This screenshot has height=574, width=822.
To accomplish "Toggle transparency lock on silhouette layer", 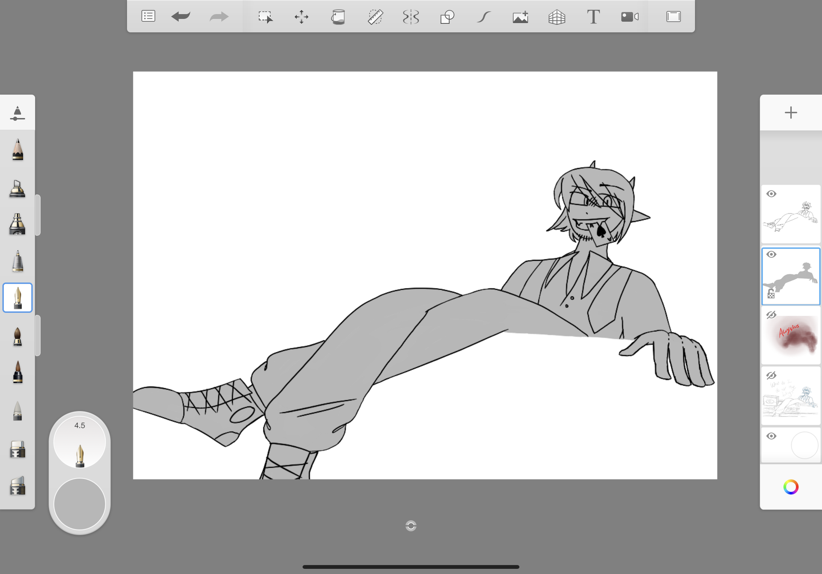I will point(771,294).
